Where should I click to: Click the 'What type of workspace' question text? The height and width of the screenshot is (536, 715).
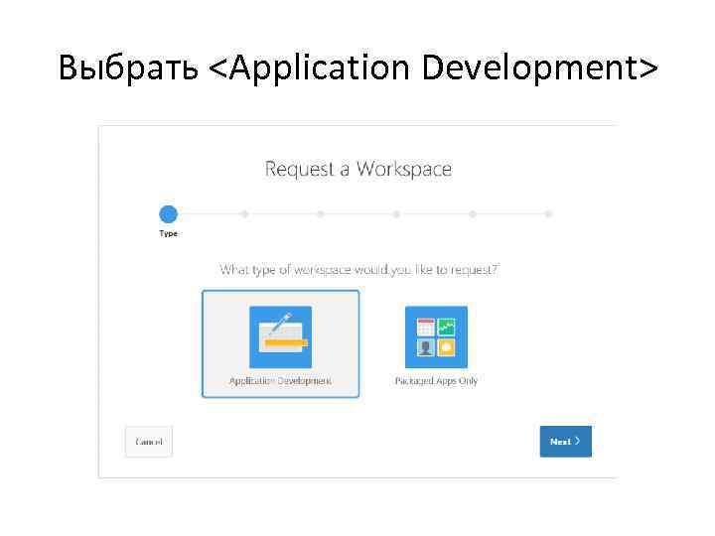pos(359,270)
